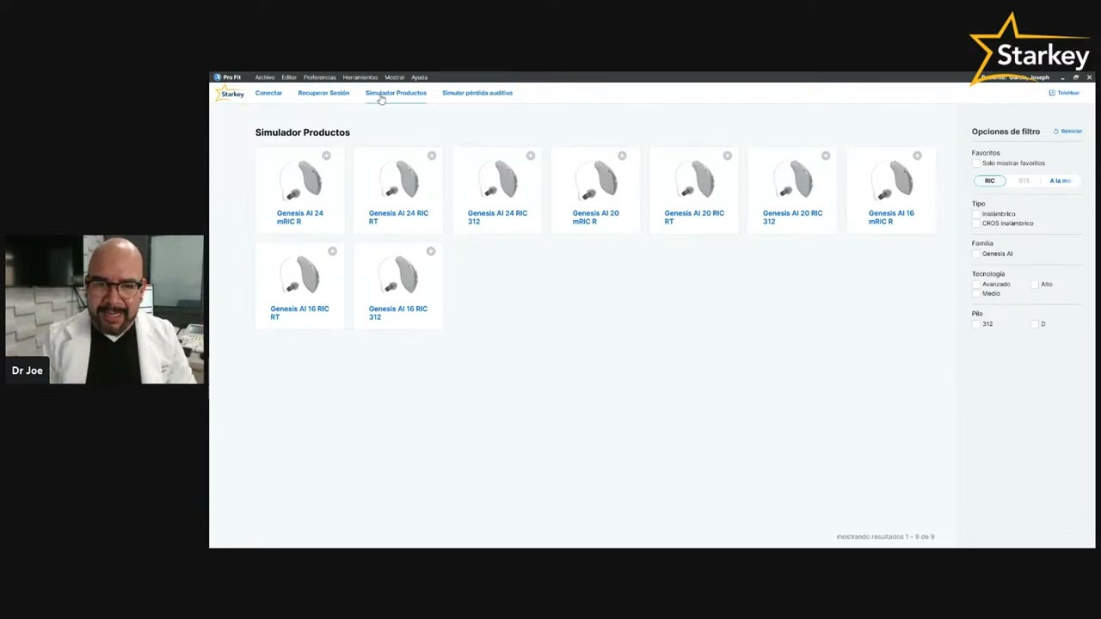Open Genesis AI 24 RIC 312 product name link
Image resolution: width=1101 pixels, height=619 pixels.
tap(497, 218)
